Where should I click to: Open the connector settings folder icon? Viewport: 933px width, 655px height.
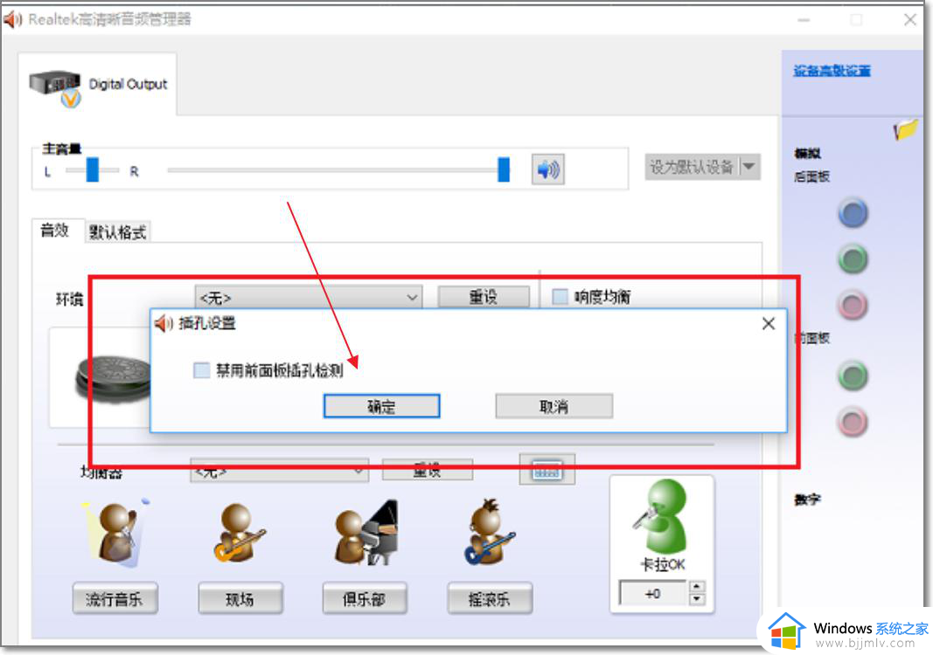click(x=905, y=128)
